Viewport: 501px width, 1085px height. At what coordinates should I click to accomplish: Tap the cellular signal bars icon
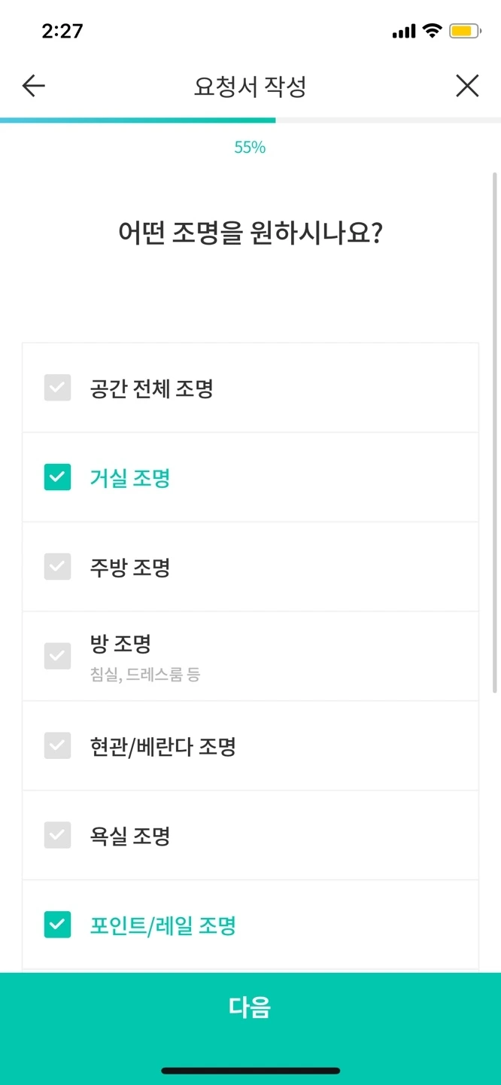[404, 29]
